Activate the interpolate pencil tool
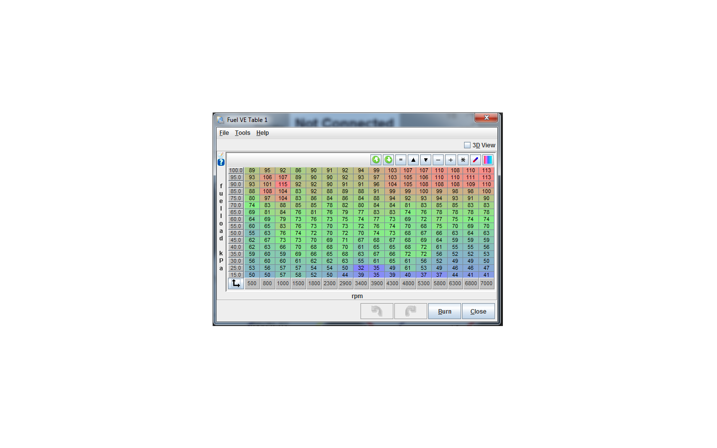Screen dimensions: 717x448 [x=476, y=160]
